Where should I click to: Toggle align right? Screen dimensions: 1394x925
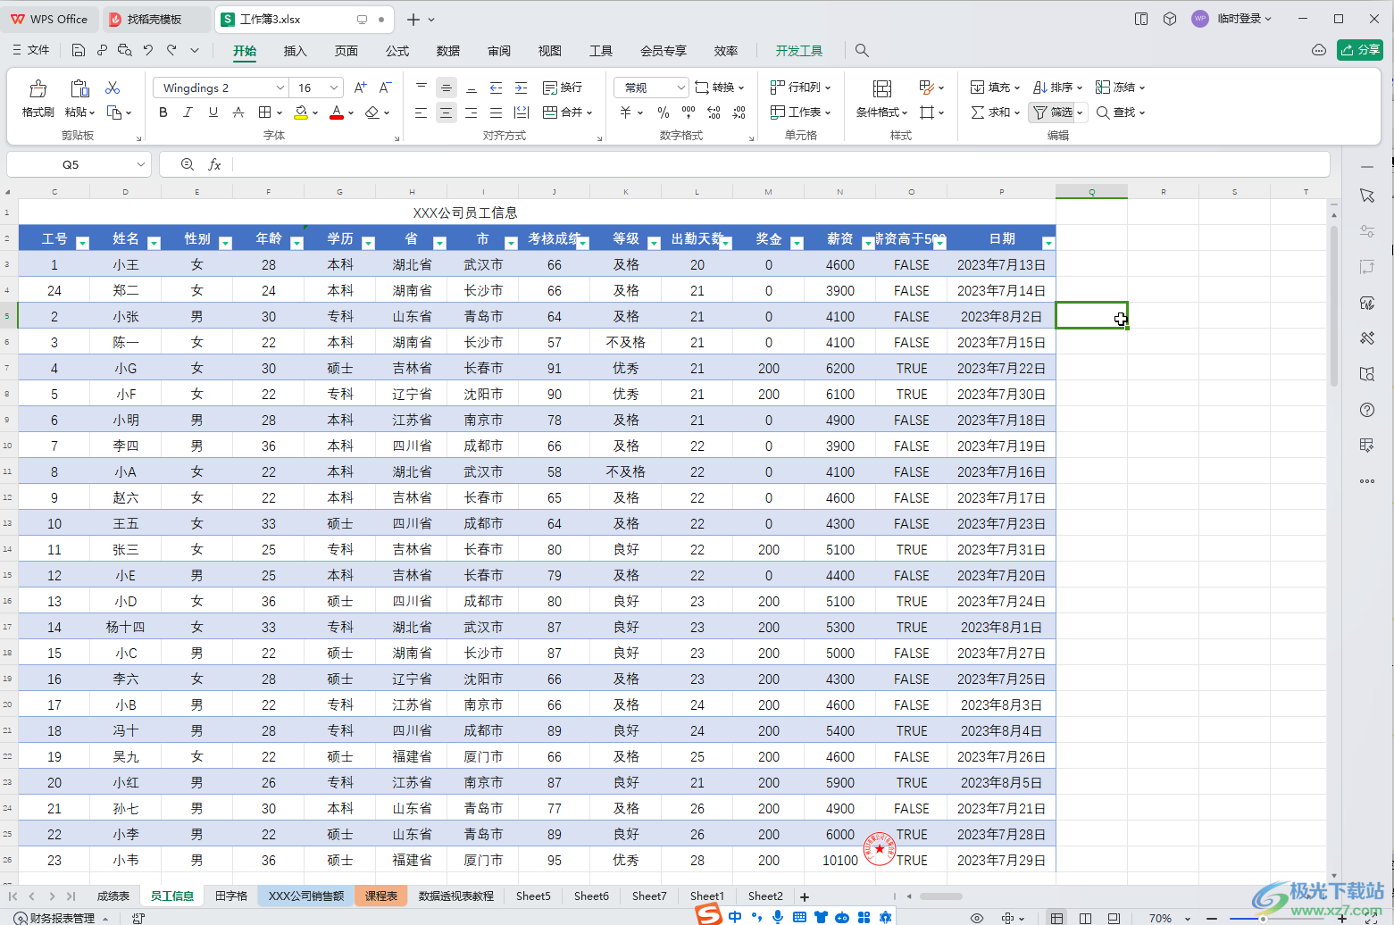471,112
